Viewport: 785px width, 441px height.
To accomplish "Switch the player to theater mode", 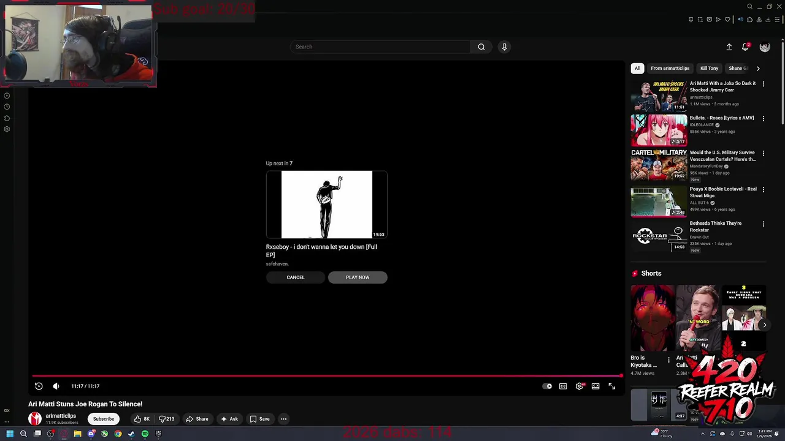I will [595, 386].
